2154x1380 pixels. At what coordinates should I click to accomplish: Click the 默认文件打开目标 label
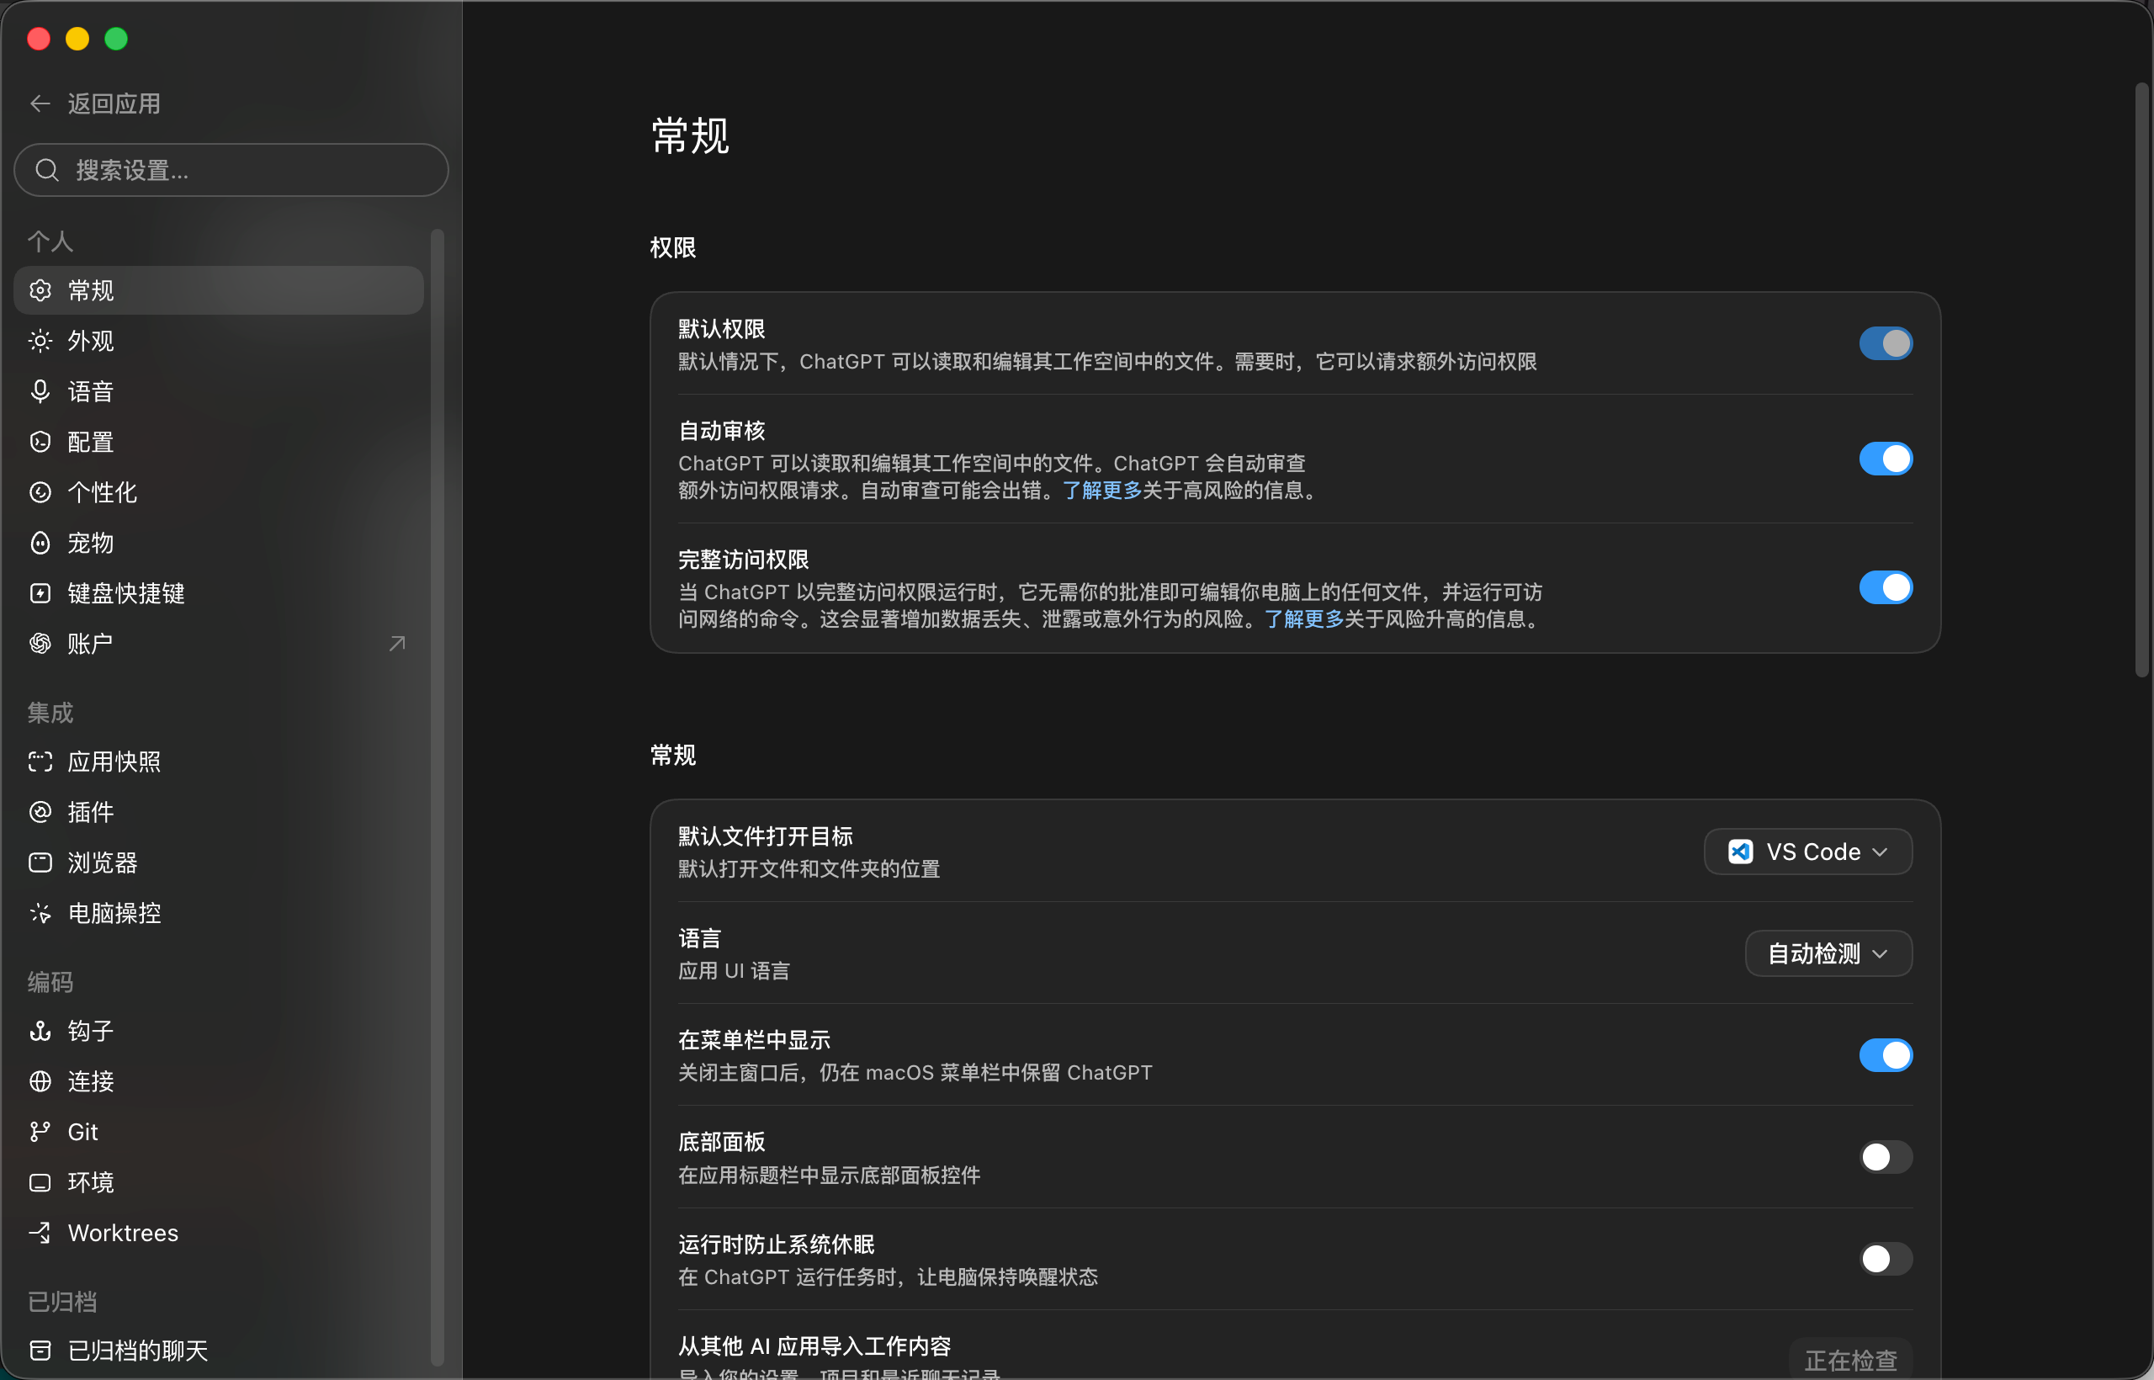[765, 836]
